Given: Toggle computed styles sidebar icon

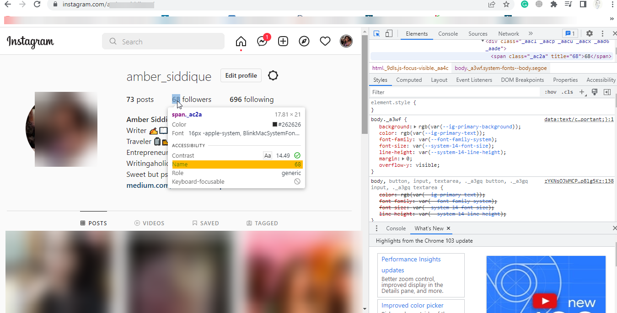Looking at the screenshot, I should (x=607, y=92).
